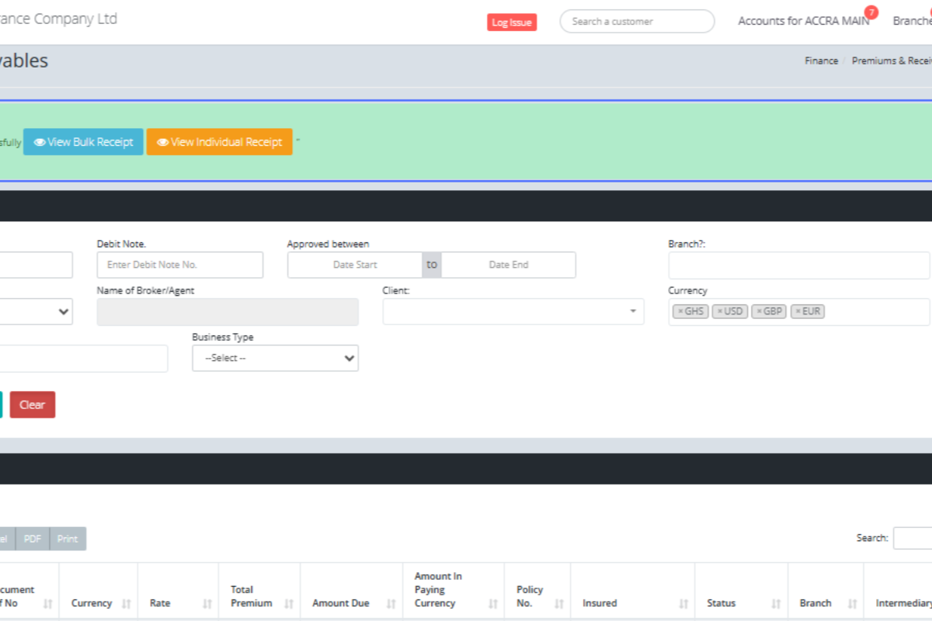Remove the USD currency tag
Viewport: 932px width, 621px height.
coord(720,311)
